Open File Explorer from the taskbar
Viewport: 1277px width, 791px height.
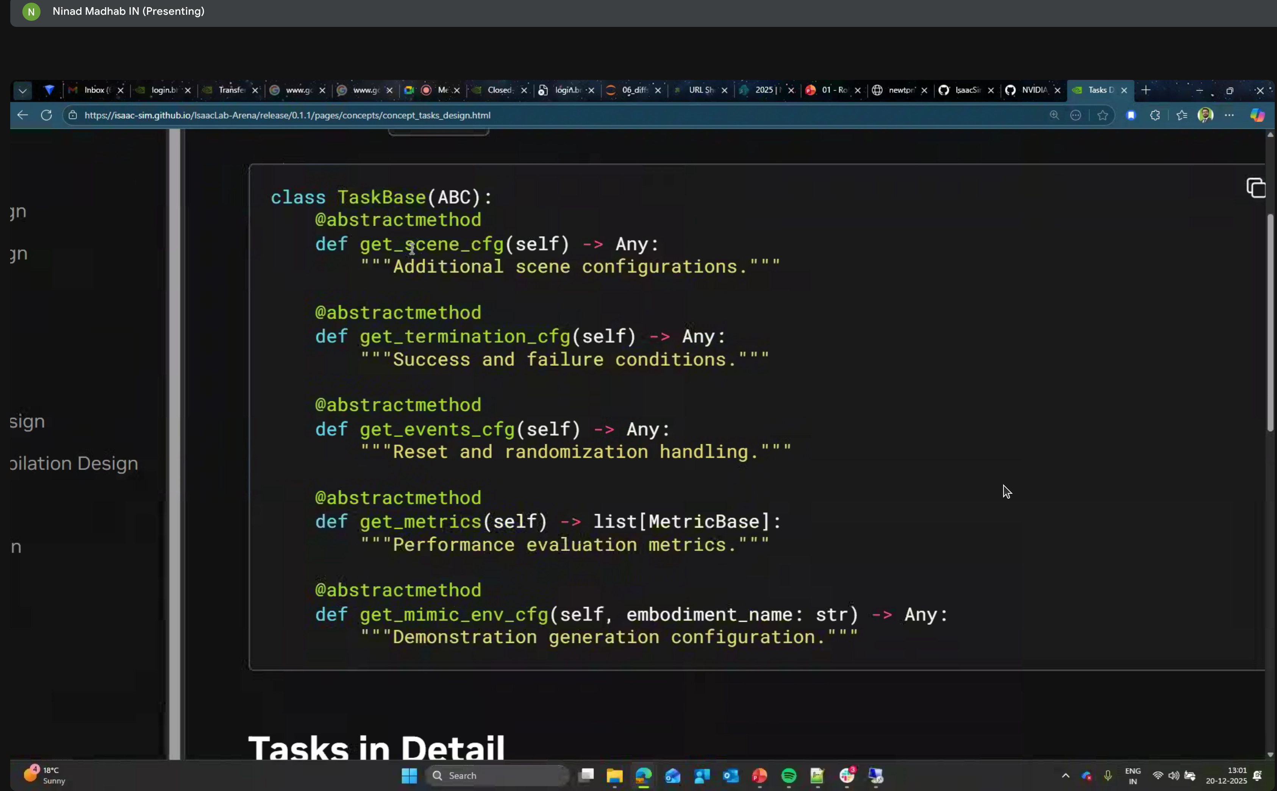tap(614, 776)
